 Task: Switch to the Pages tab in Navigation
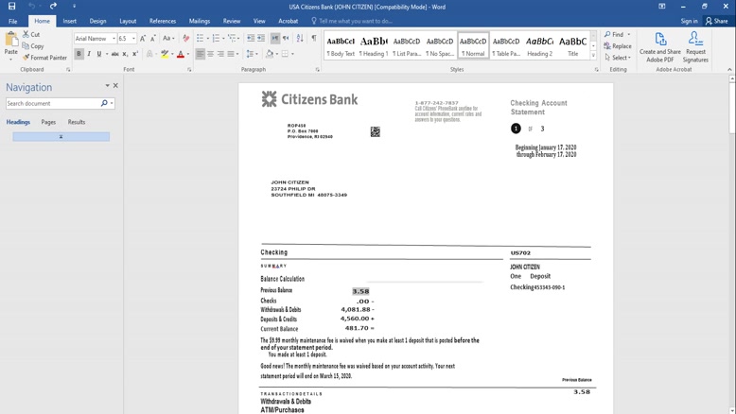(x=48, y=122)
